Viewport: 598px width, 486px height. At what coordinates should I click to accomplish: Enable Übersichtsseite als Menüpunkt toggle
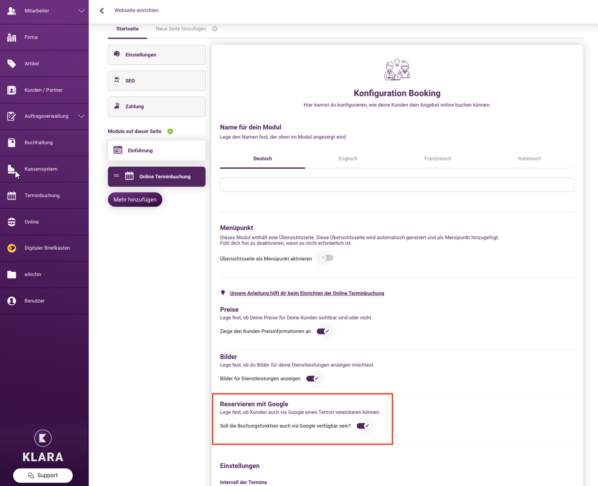click(327, 258)
